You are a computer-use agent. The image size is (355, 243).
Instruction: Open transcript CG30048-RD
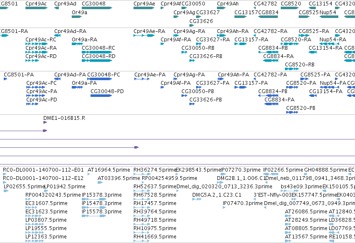tap(98, 56)
